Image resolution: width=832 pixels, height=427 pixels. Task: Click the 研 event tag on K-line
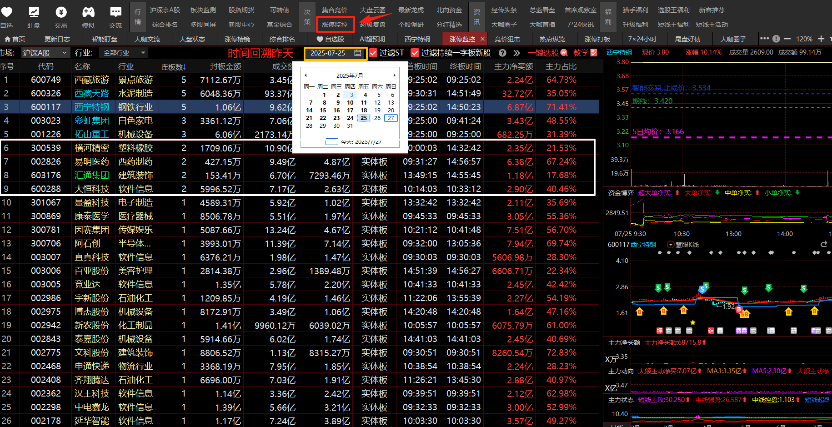click(x=793, y=331)
